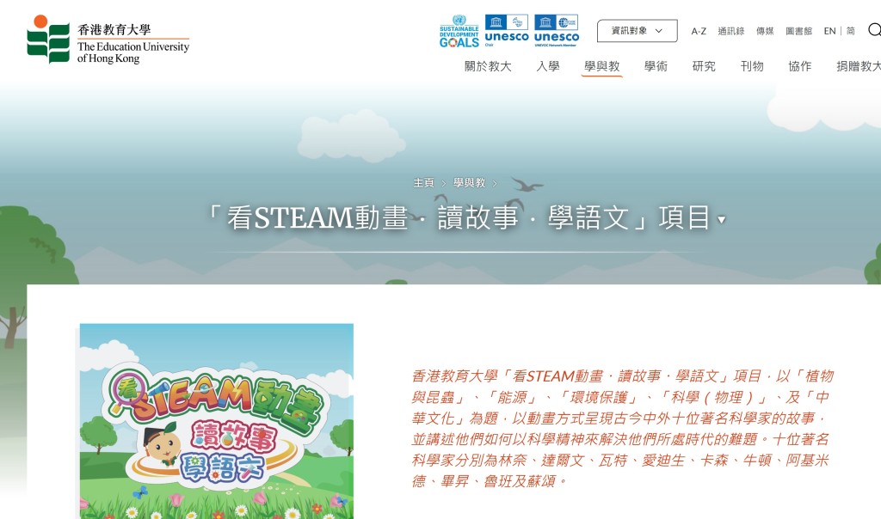The image size is (881, 519).
Task: Click the 「看STEAM動畫．讀故事．學語文」項目 heading
Action: (459, 217)
